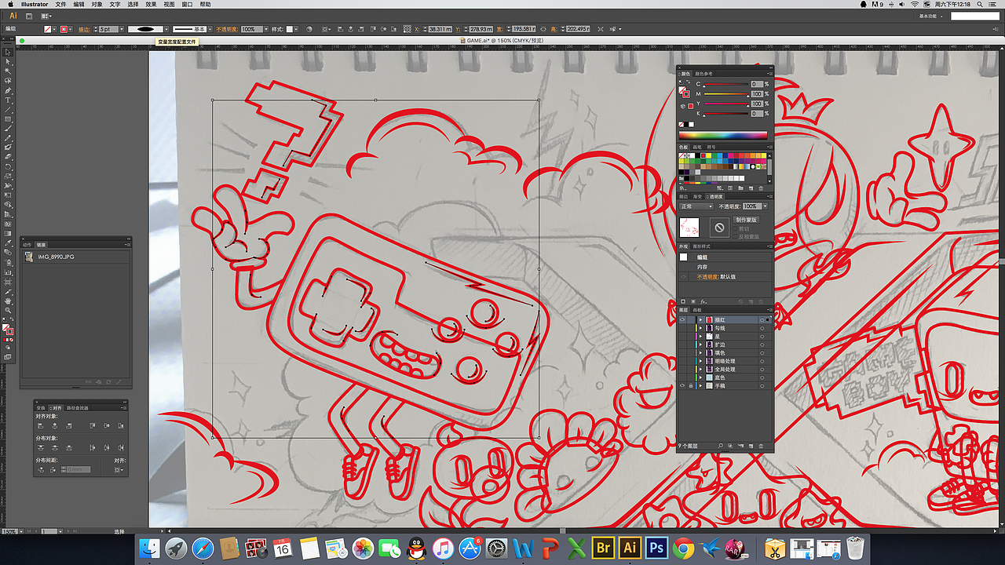Toggle the visibility column for the 填色 layer
This screenshot has height=565, width=1005.
[x=682, y=353]
